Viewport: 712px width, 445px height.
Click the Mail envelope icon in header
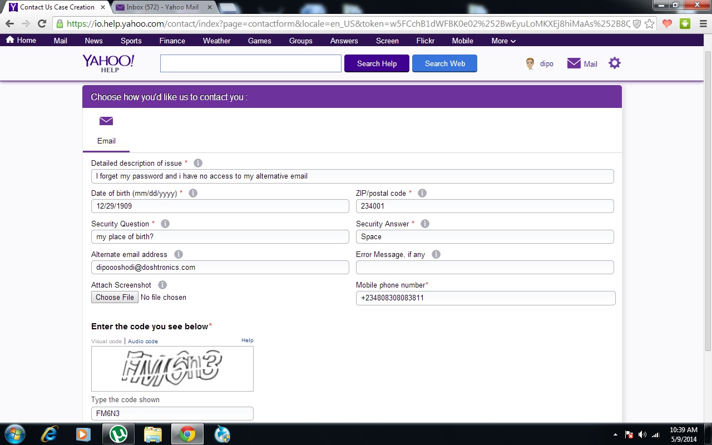click(x=574, y=63)
